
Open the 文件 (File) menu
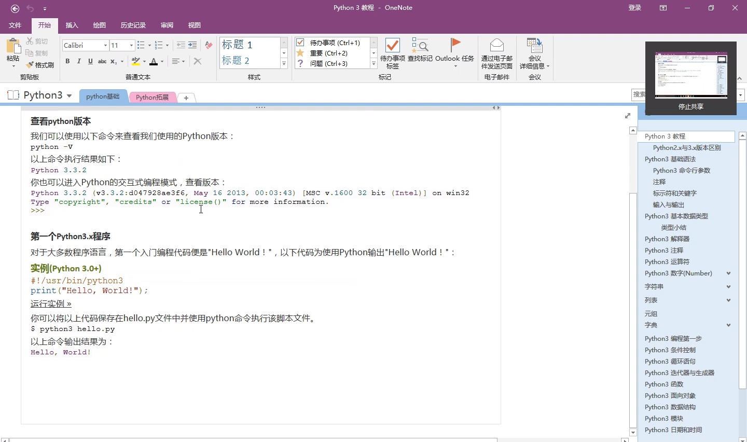[x=15, y=25]
